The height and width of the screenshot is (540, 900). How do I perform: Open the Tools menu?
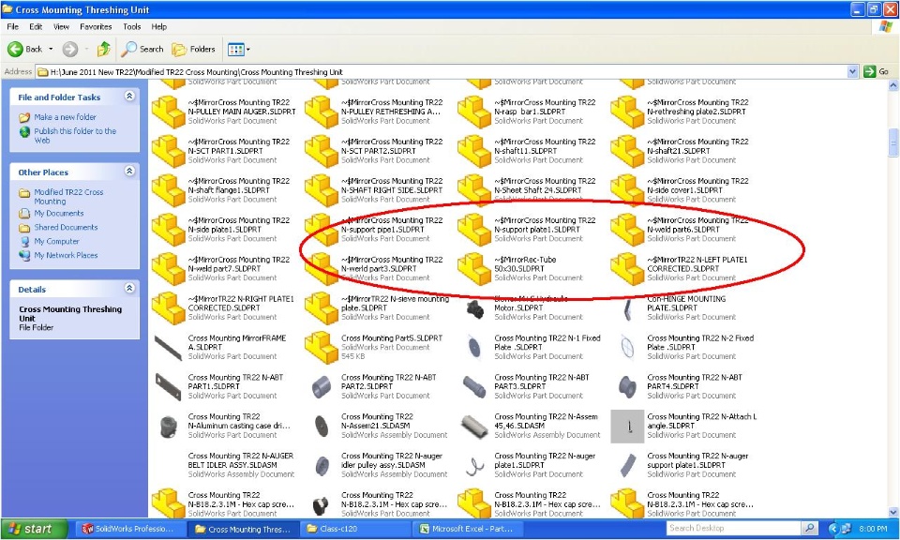(x=131, y=26)
